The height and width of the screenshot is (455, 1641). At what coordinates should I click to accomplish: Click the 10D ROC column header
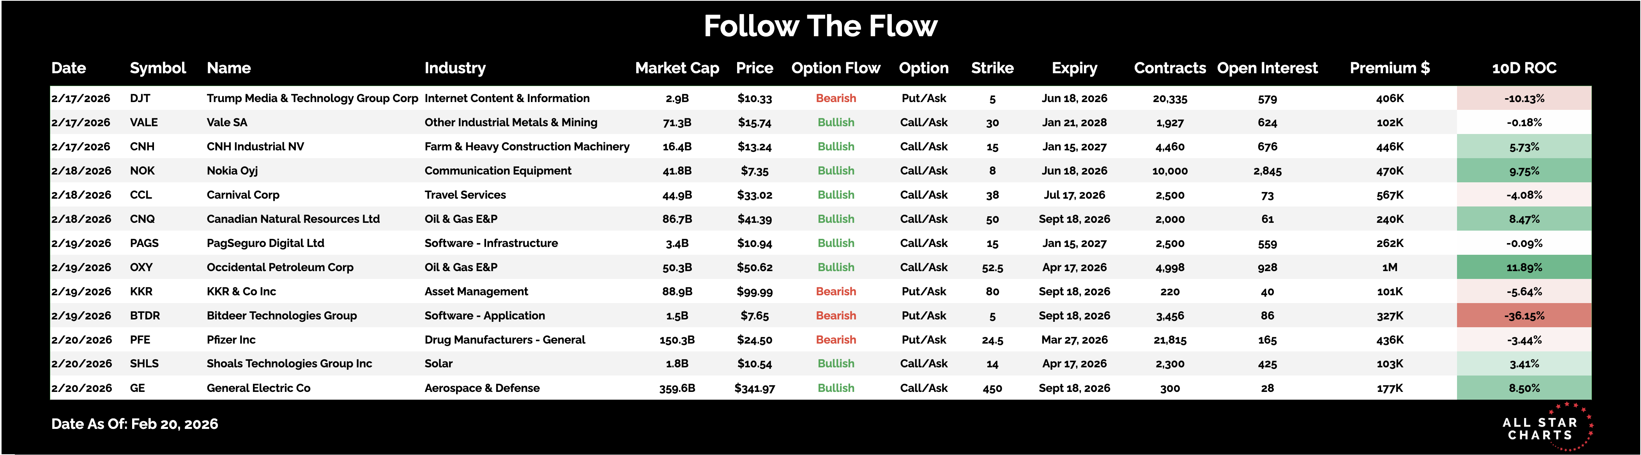point(1524,68)
